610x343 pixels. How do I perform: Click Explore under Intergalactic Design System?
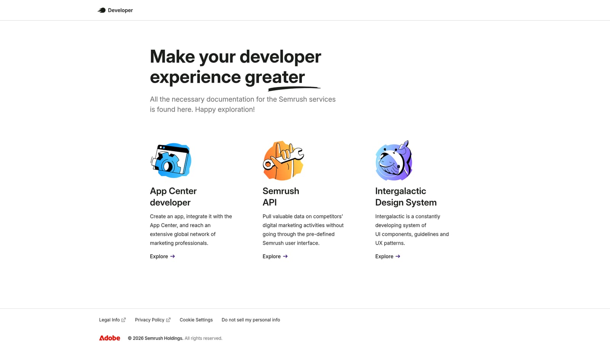click(388, 256)
